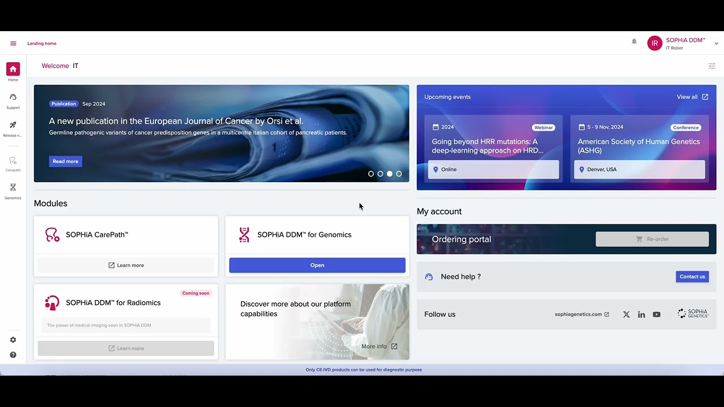724x407 pixels.
Task: Click Contact us button
Action: coord(692,277)
